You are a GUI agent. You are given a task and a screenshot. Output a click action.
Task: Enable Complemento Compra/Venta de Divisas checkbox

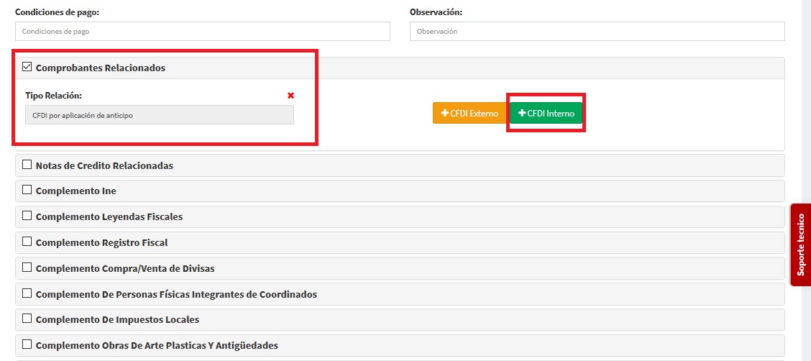[27, 268]
